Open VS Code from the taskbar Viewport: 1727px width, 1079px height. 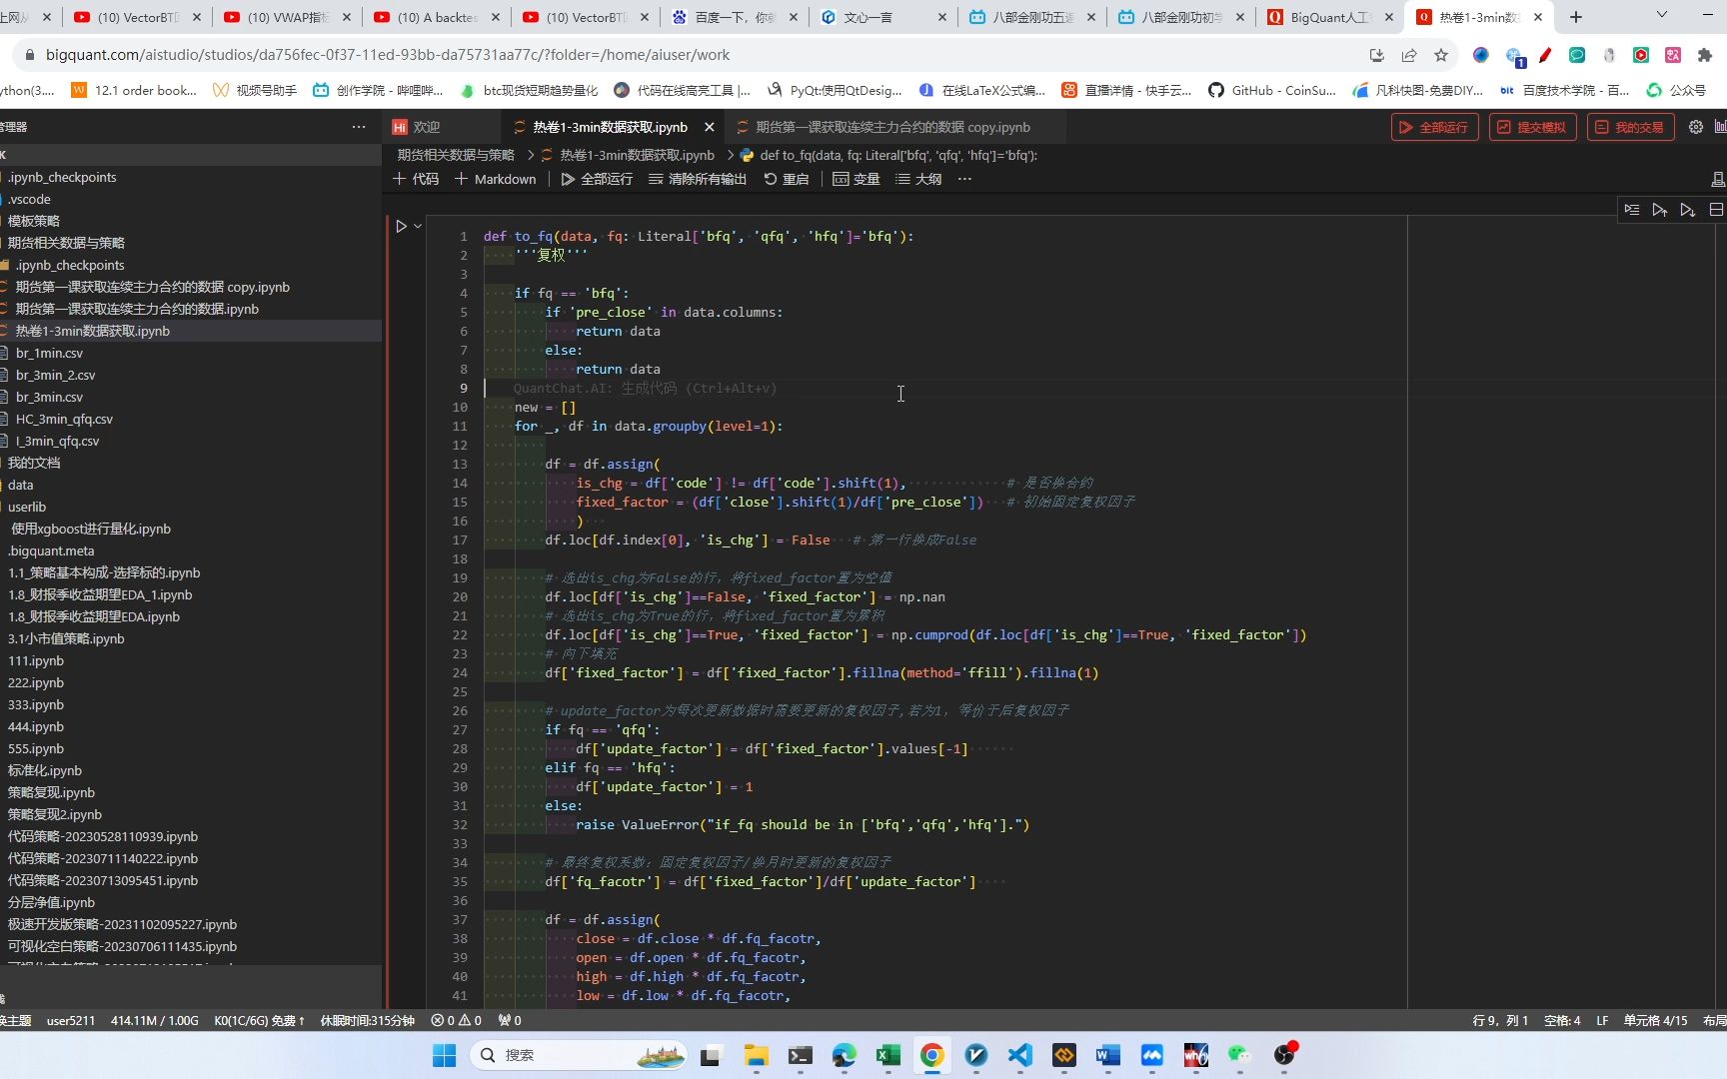pyautogui.click(x=1020, y=1055)
